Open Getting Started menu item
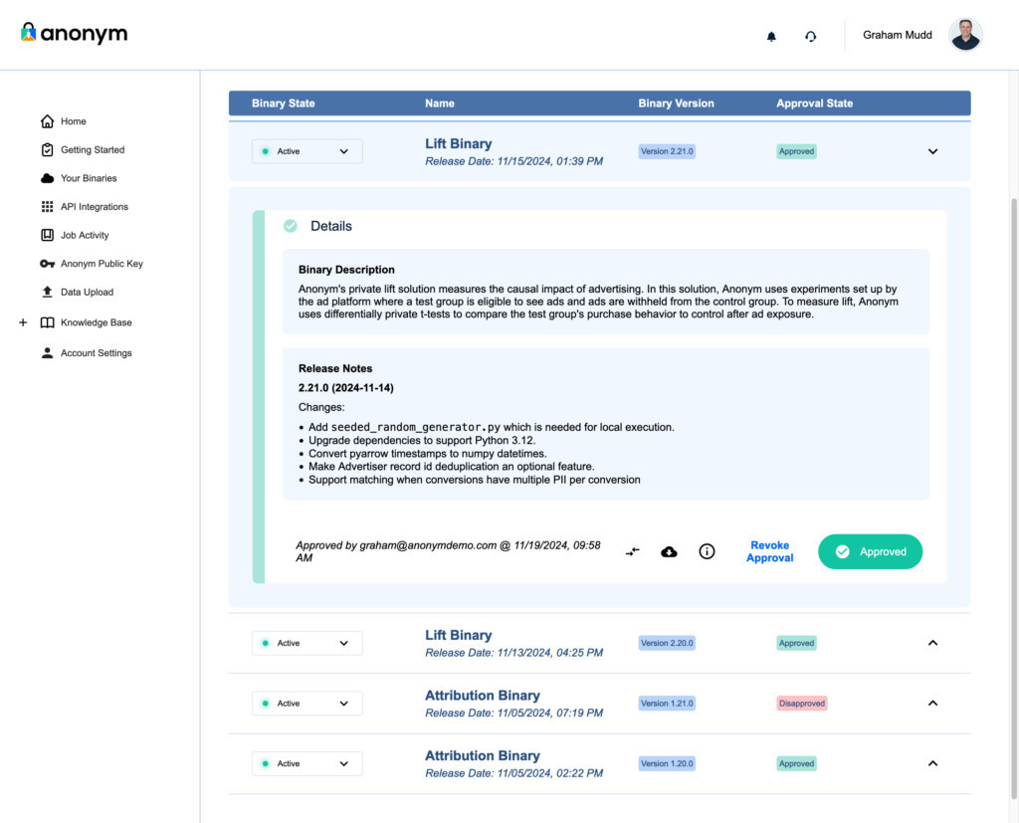The image size is (1019, 823). click(93, 150)
